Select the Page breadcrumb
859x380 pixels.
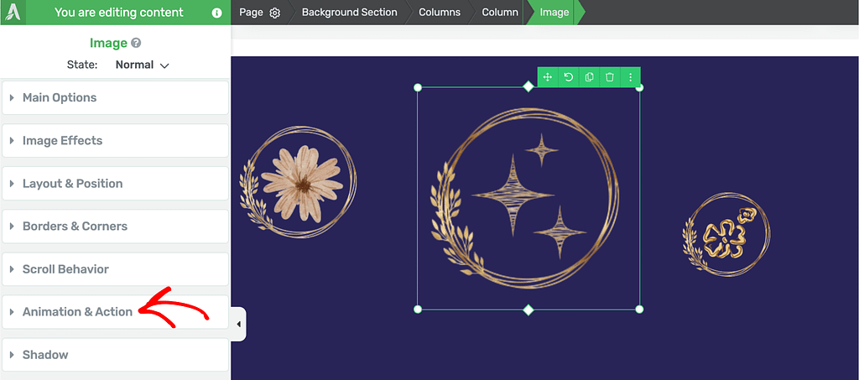click(x=251, y=12)
